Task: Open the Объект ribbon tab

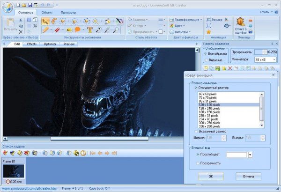Action: point(47,12)
